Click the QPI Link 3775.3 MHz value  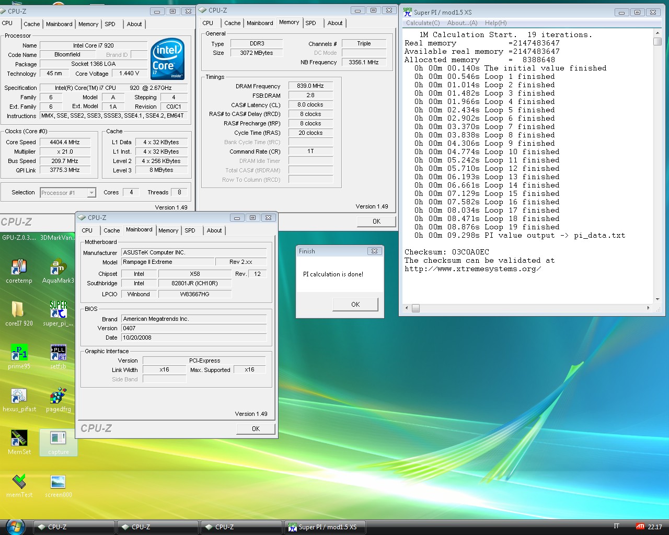coord(65,170)
